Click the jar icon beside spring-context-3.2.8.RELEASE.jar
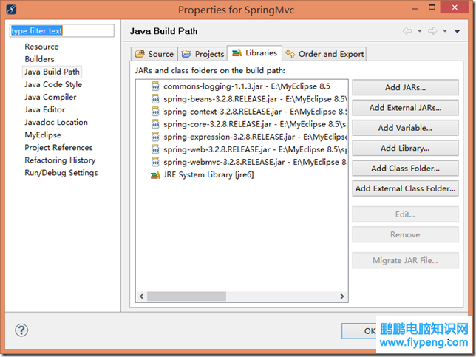Viewport: 476px width, 357px height. (x=155, y=112)
